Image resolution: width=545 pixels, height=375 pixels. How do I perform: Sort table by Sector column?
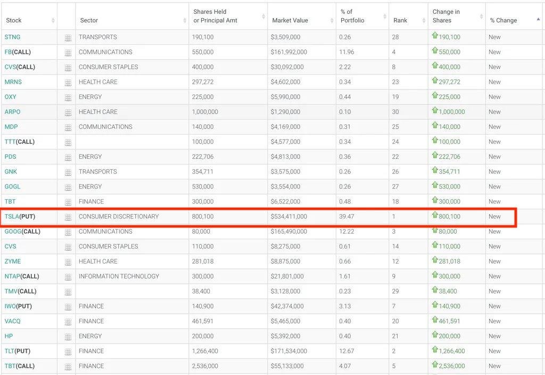132,17
